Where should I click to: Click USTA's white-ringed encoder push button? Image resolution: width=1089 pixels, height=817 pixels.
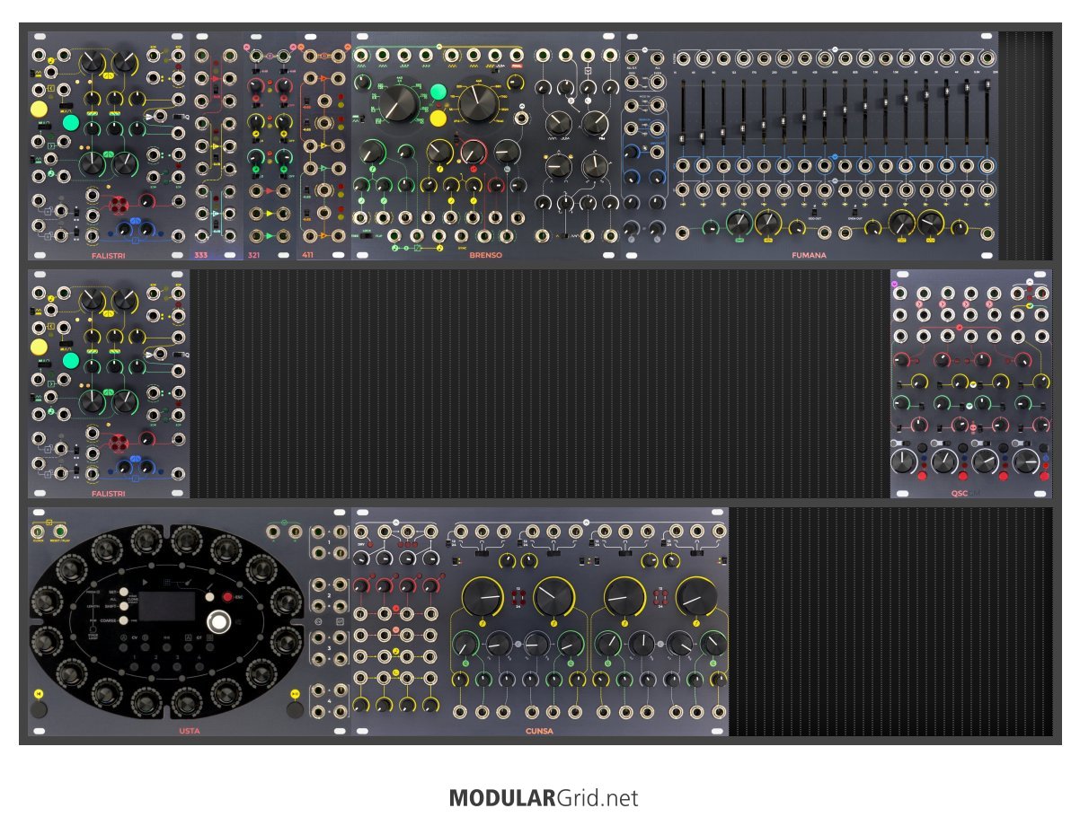tap(219, 622)
